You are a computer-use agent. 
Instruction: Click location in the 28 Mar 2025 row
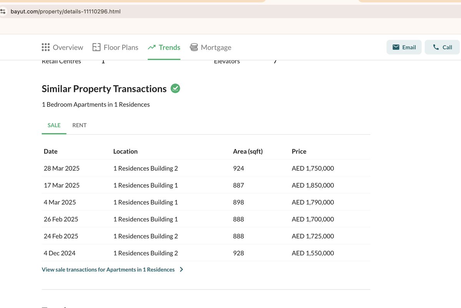coord(146,168)
